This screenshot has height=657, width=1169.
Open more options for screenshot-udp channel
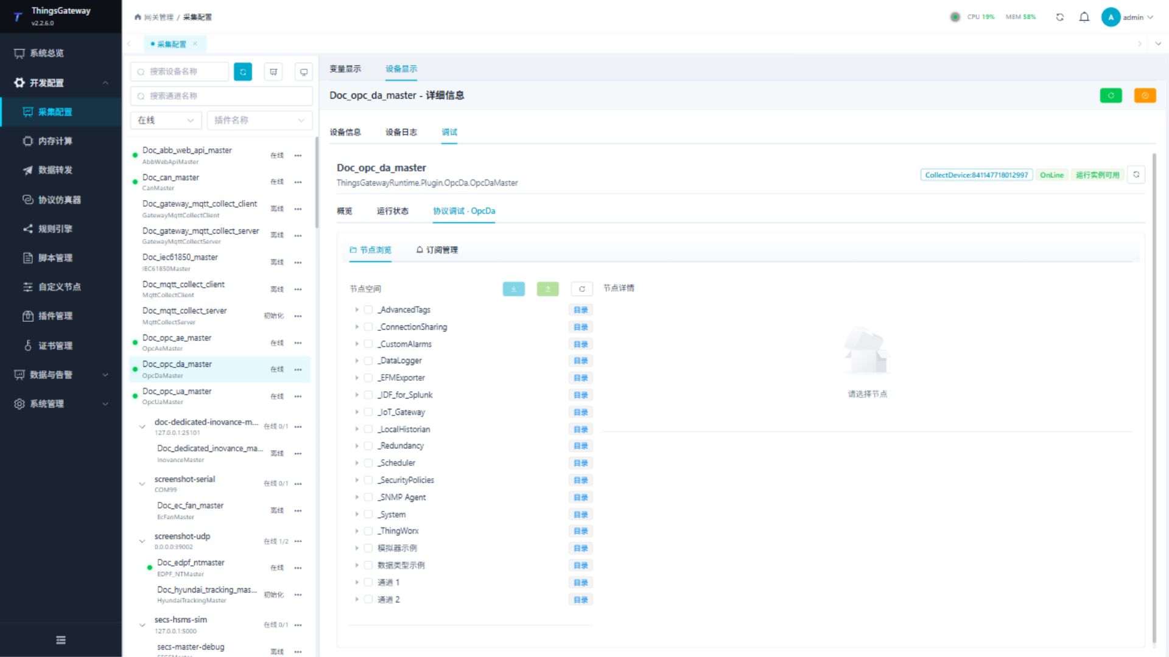[x=298, y=541]
